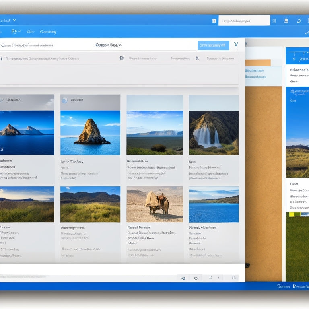Open the rocky island sea stack thumbnail

(x=90, y=133)
